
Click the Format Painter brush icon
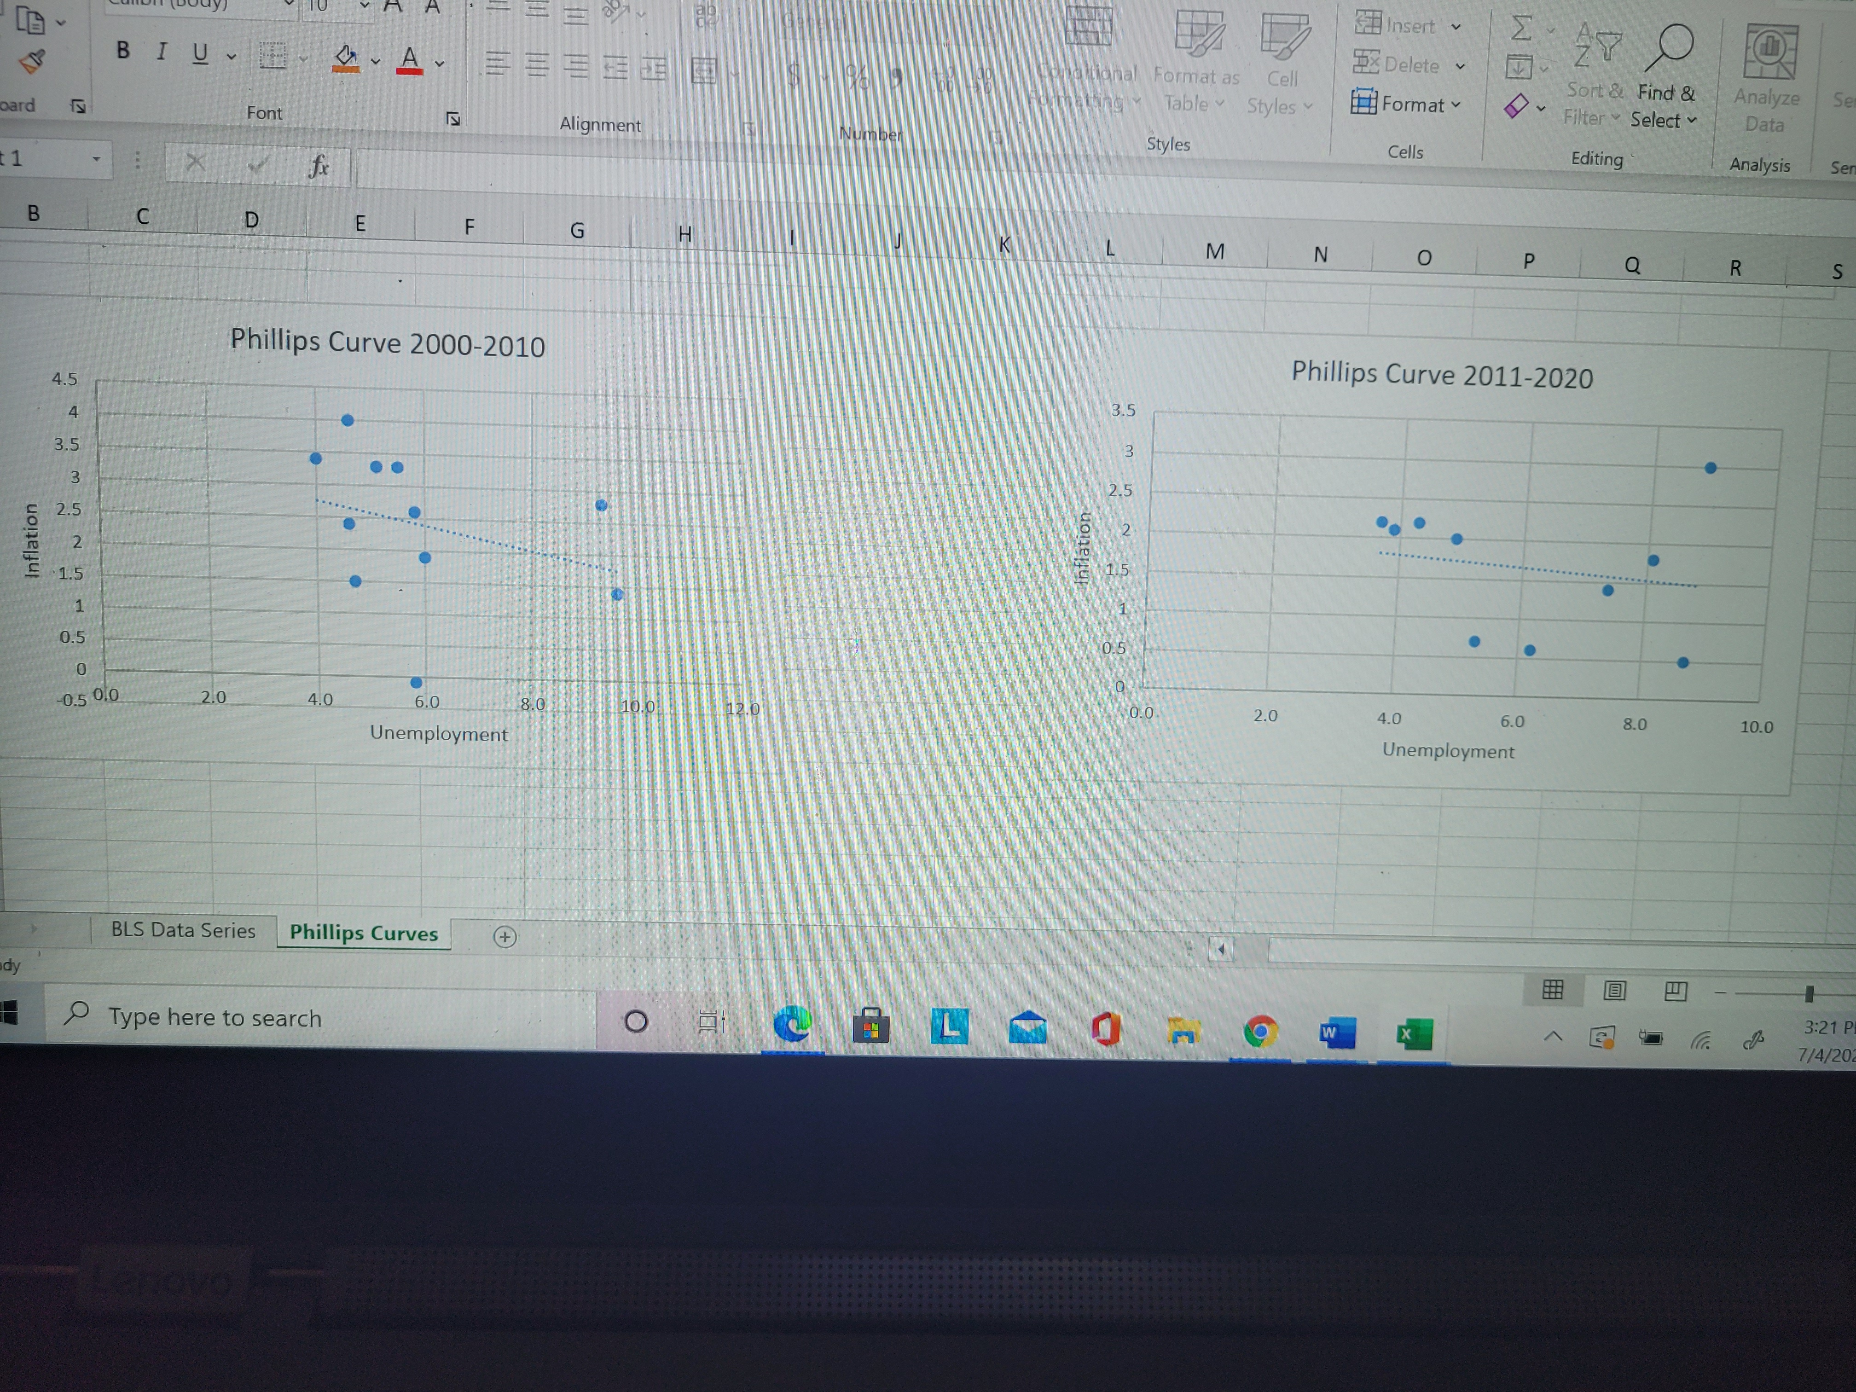point(32,61)
